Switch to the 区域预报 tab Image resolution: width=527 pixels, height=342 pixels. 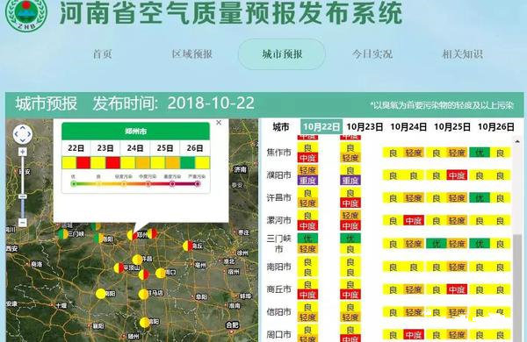pos(191,54)
